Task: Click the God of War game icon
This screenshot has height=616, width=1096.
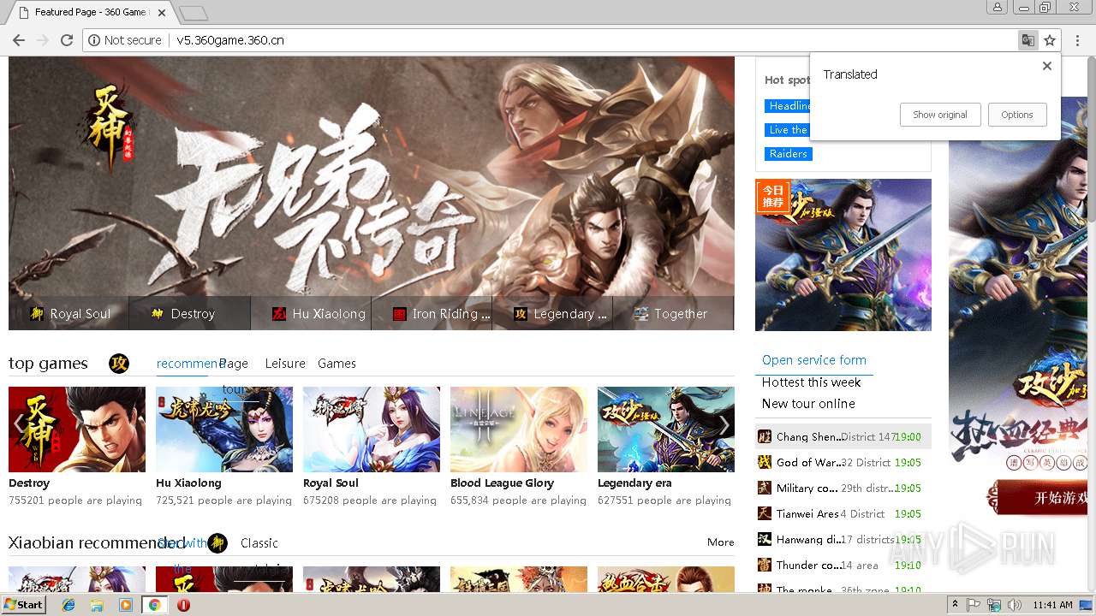Action: [765, 462]
